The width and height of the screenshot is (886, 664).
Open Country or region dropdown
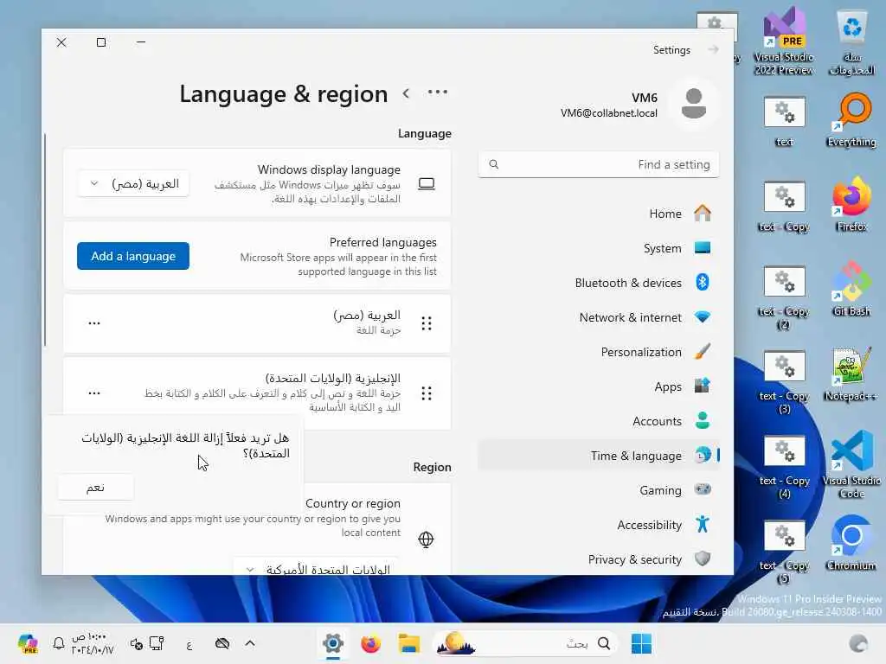click(317, 569)
